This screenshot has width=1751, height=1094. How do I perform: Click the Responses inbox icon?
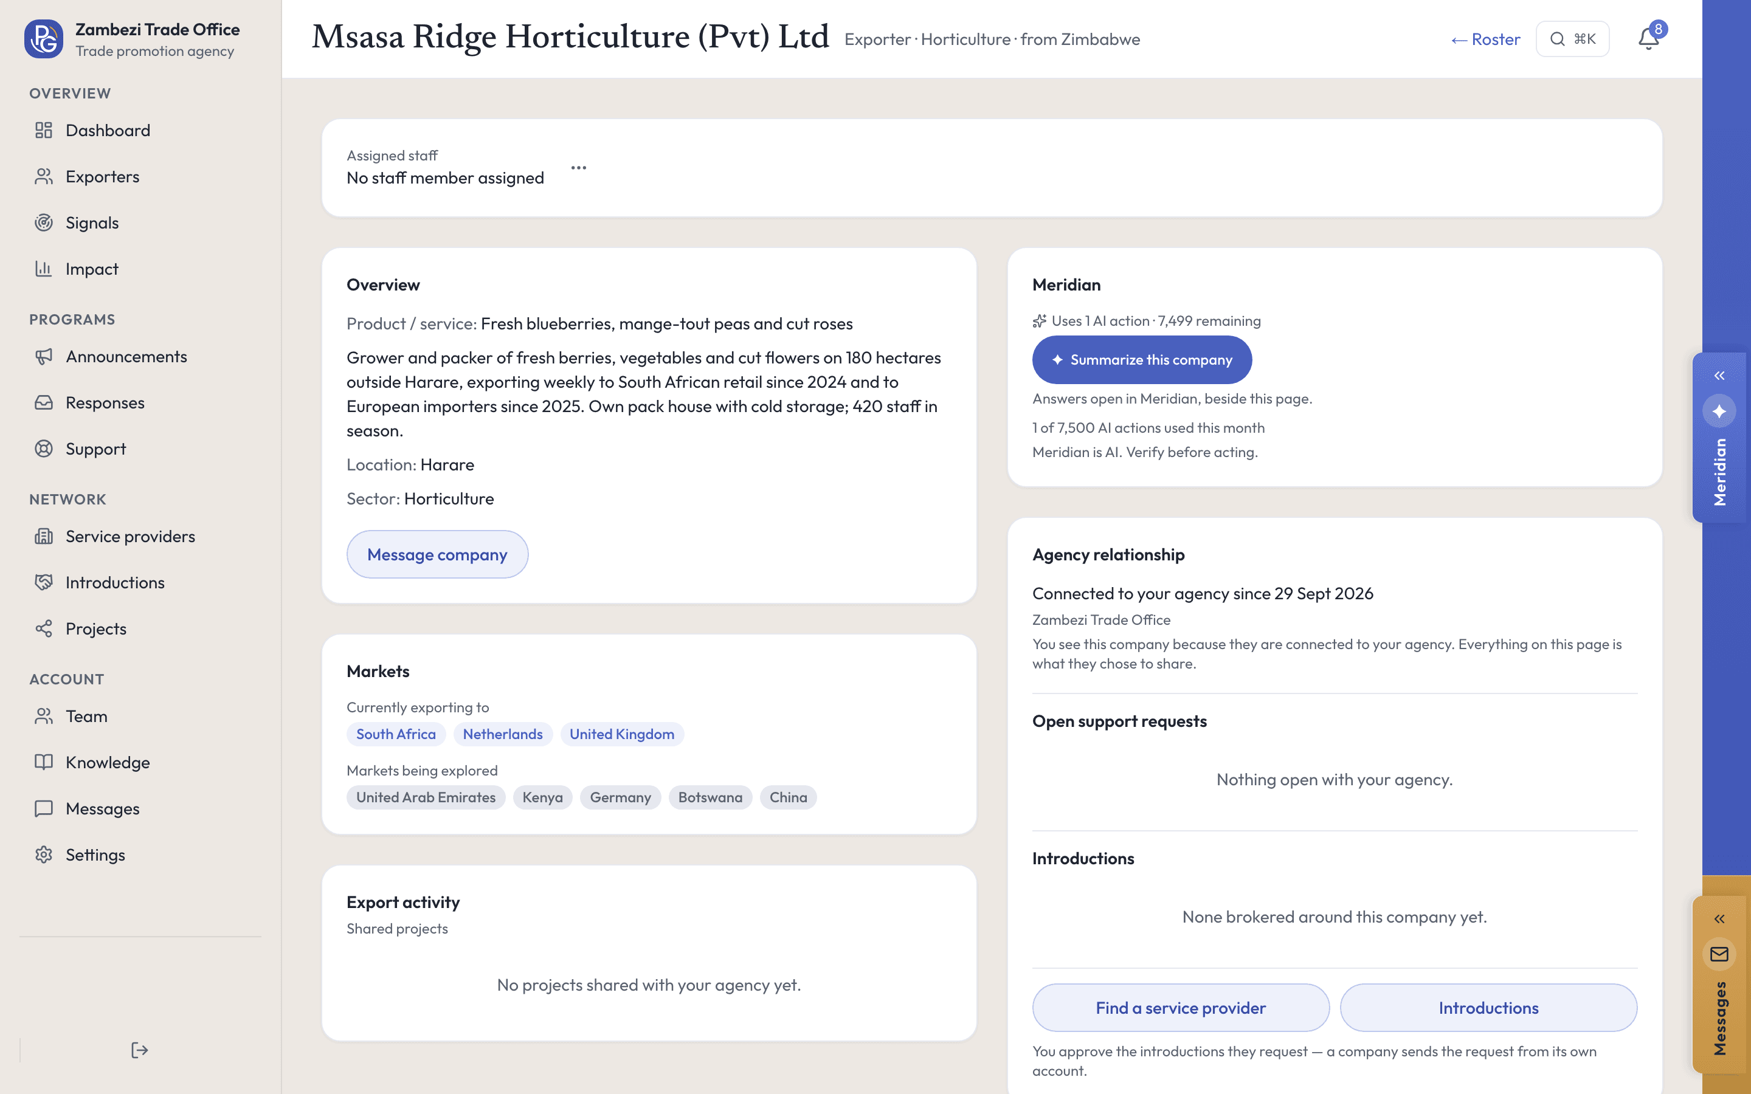(43, 403)
